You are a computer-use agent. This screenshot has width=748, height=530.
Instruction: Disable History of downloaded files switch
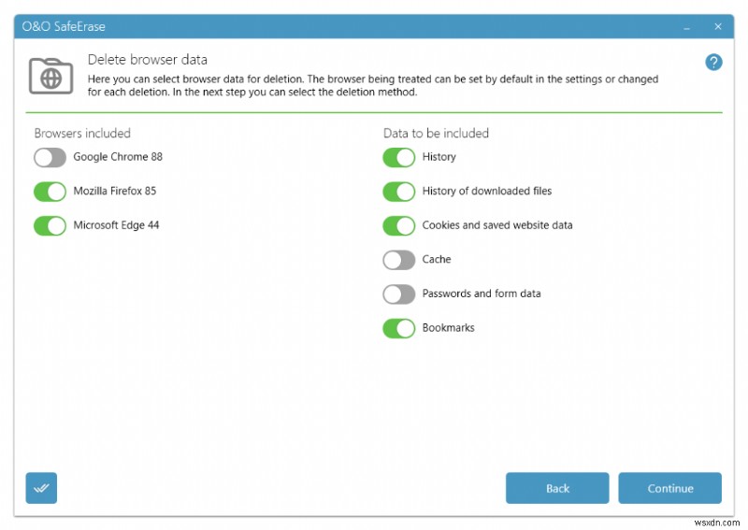[399, 192]
